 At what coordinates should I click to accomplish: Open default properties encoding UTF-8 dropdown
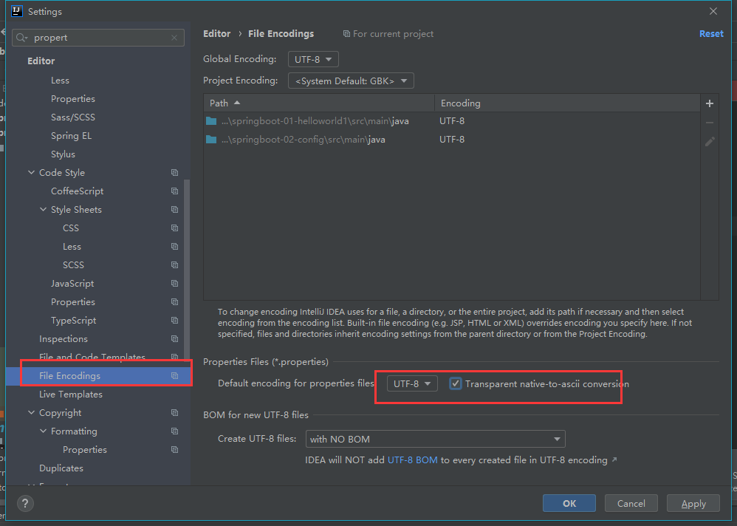pyautogui.click(x=412, y=383)
